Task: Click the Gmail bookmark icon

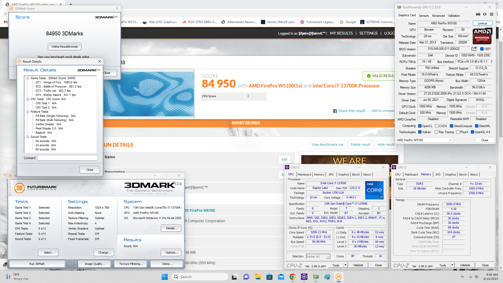Action: [x=6, y=22]
